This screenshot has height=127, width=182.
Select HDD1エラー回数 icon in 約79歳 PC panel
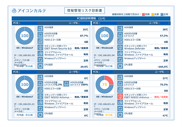(120, 90)
